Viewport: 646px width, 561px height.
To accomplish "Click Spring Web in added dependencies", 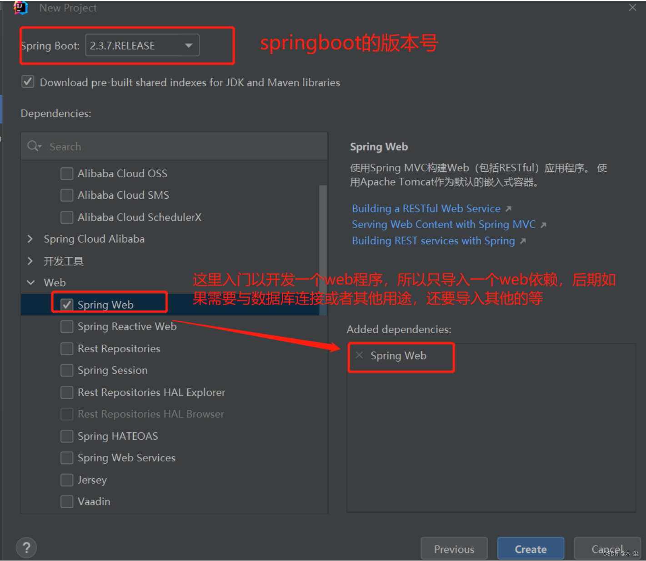I will [x=398, y=356].
